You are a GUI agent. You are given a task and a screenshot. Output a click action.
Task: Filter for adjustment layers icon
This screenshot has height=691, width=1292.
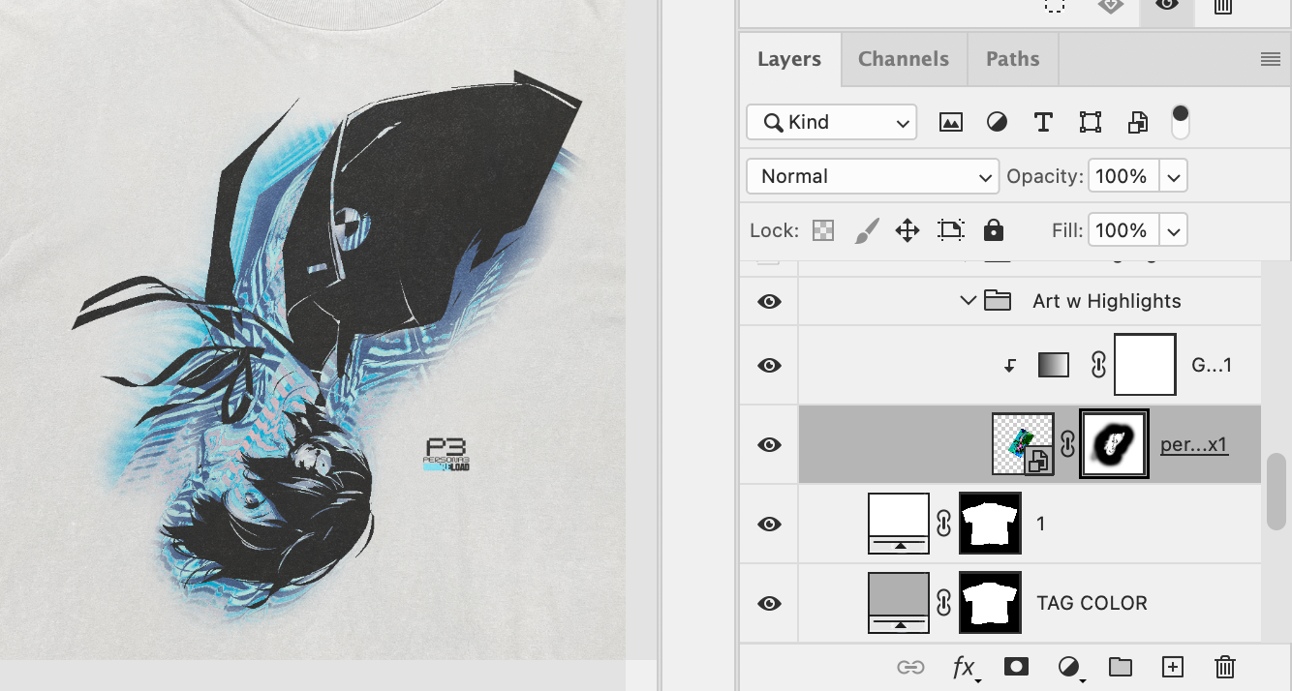coord(997,122)
